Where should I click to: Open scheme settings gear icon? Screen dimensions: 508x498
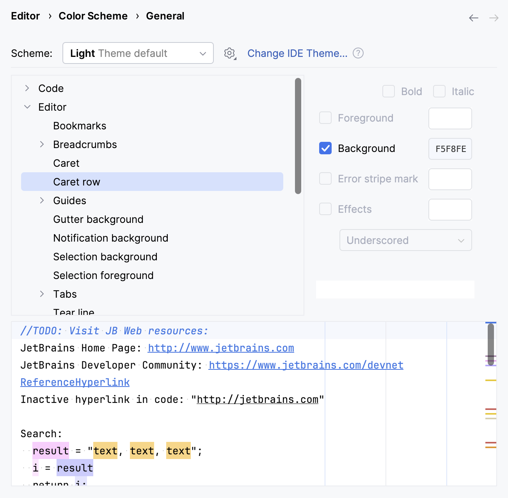click(229, 53)
